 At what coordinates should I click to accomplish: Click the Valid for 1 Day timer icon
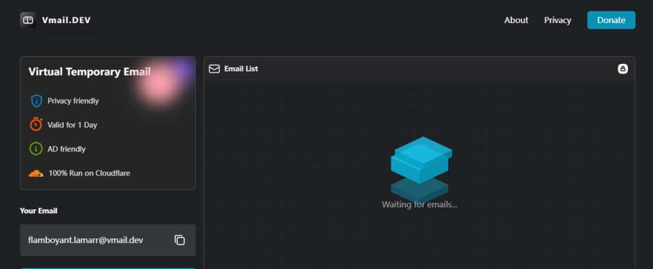(x=36, y=124)
